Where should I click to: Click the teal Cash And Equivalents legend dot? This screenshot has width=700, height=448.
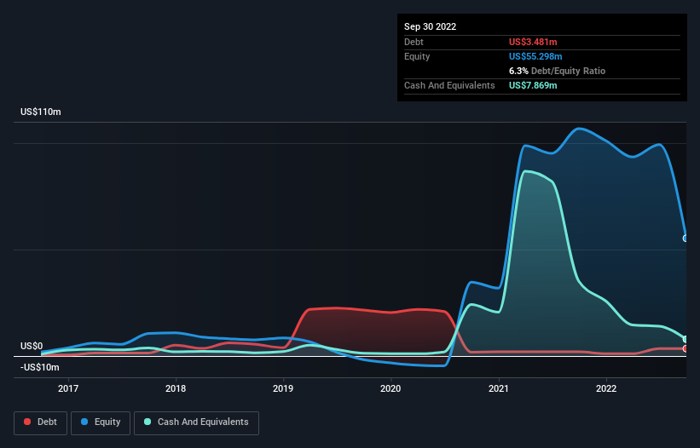(148, 422)
